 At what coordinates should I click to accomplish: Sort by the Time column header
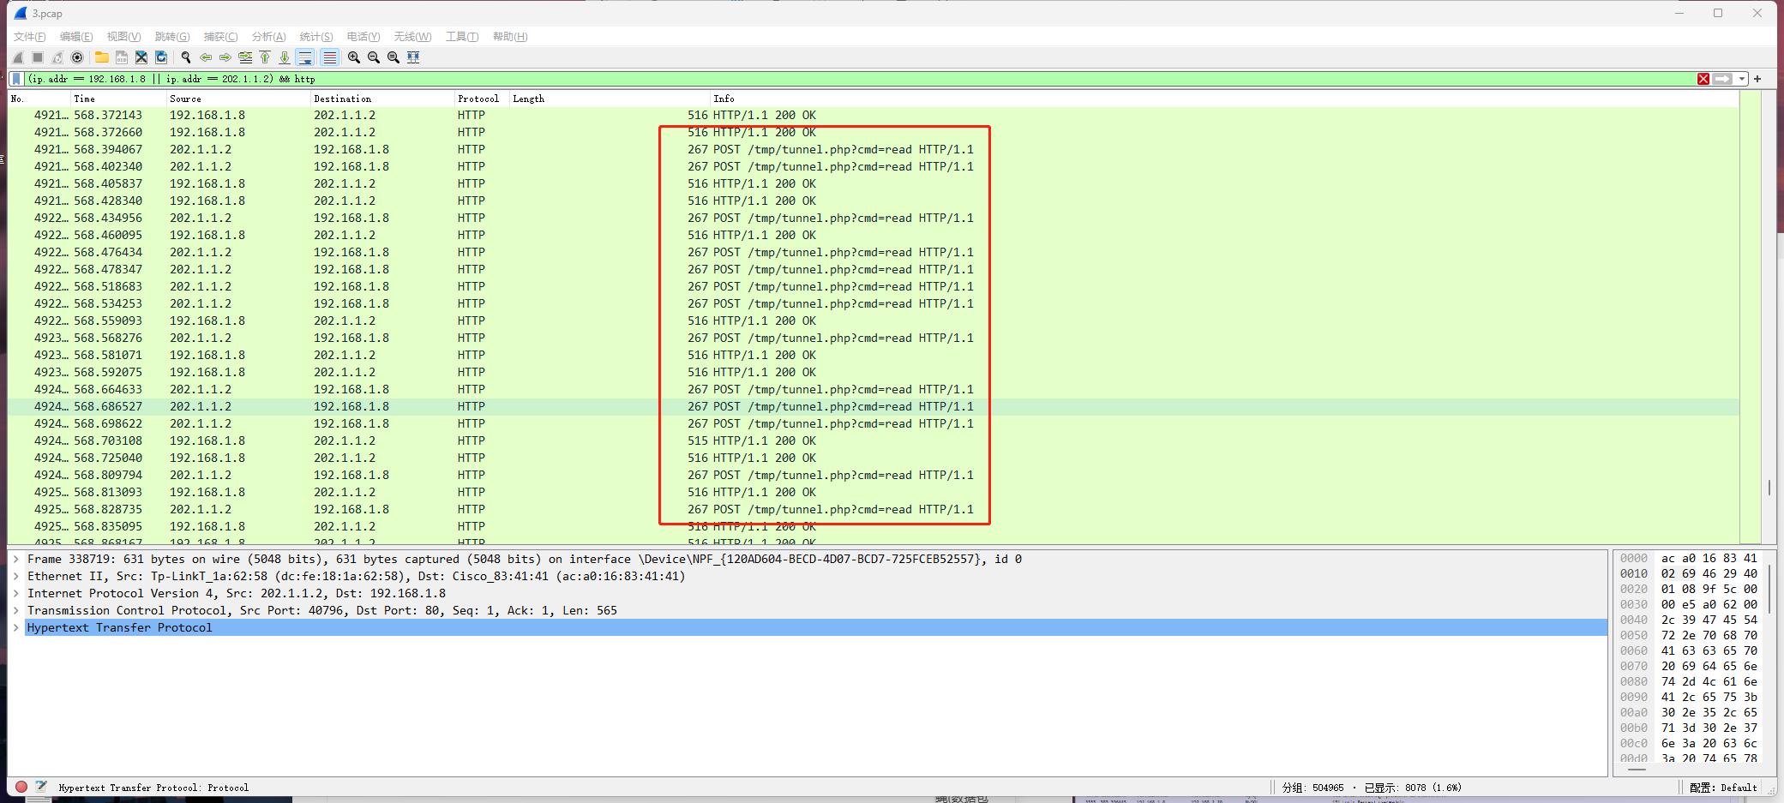click(118, 99)
